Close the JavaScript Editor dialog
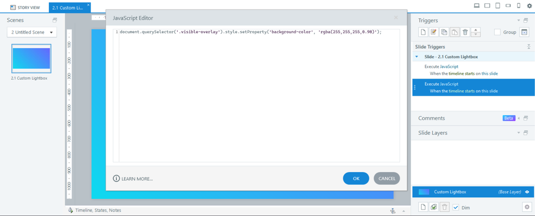 point(396,17)
